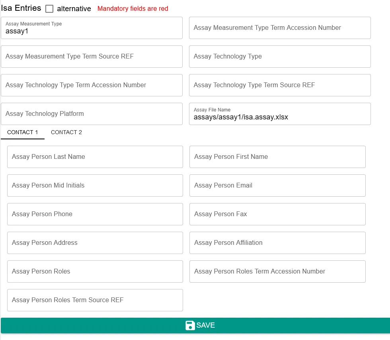Select Assay Measurement Type Term Source REF input
390x340 pixels.
[92, 57]
